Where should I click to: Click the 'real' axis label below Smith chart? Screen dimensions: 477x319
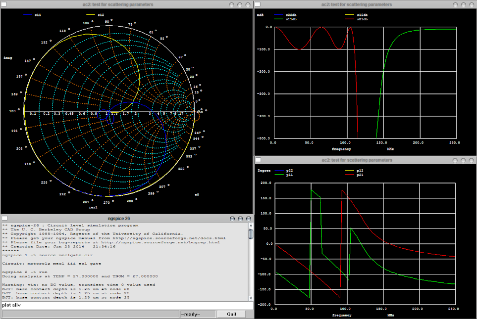coord(93,208)
